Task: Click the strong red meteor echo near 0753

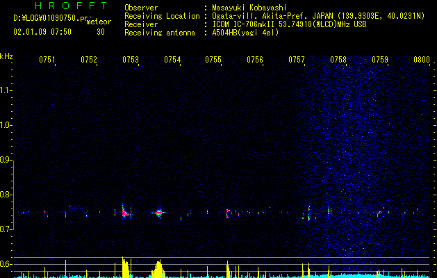Action: coord(125,213)
